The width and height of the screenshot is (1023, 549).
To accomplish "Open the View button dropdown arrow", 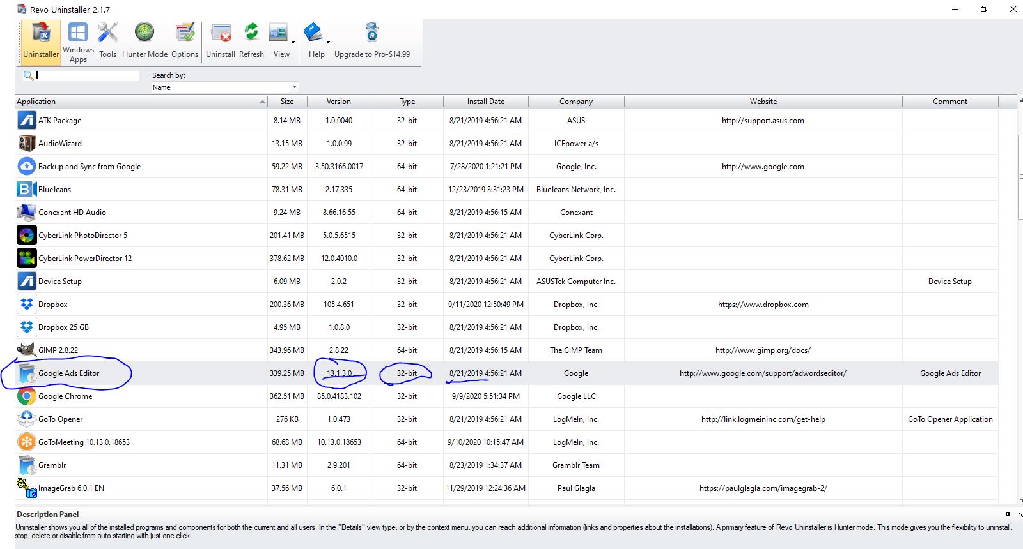I will 293,43.
